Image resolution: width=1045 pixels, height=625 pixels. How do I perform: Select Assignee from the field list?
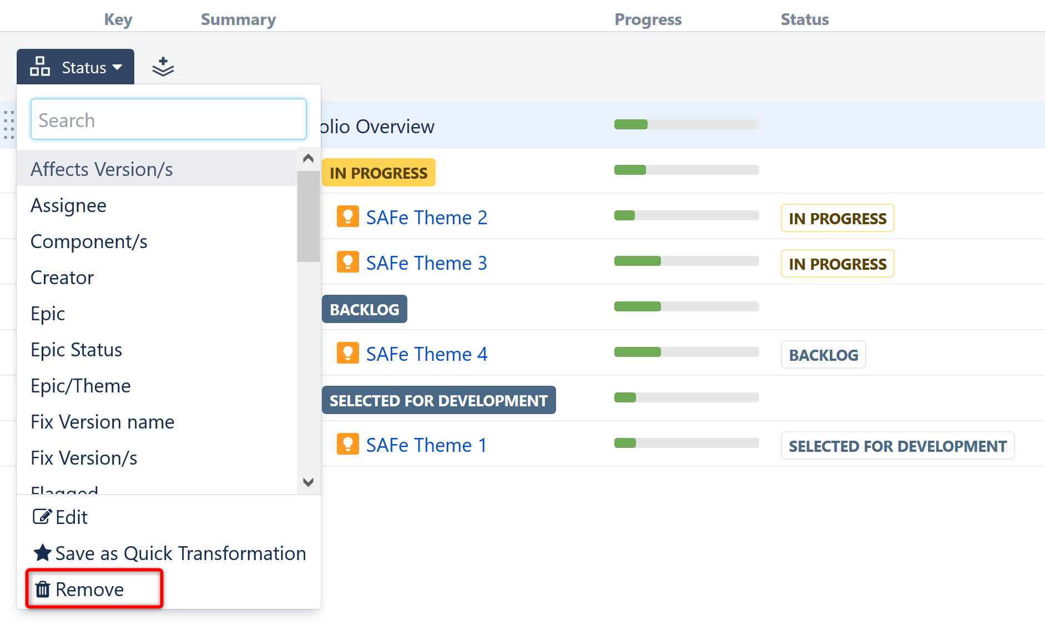pyautogui.click(x=68, y=205)
